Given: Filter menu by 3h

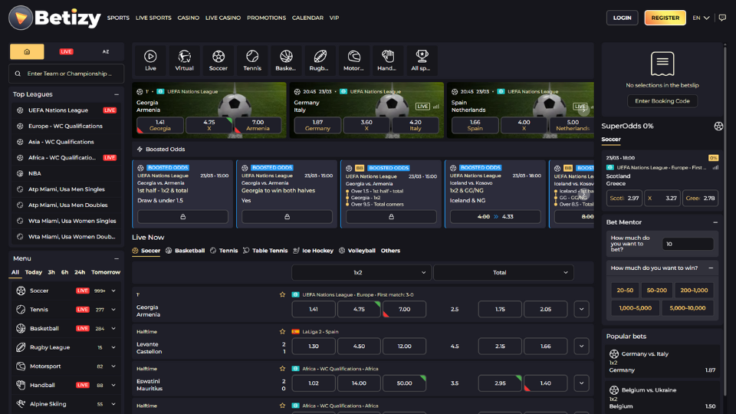Looking at the screenshot, I should tap(51, 272).
